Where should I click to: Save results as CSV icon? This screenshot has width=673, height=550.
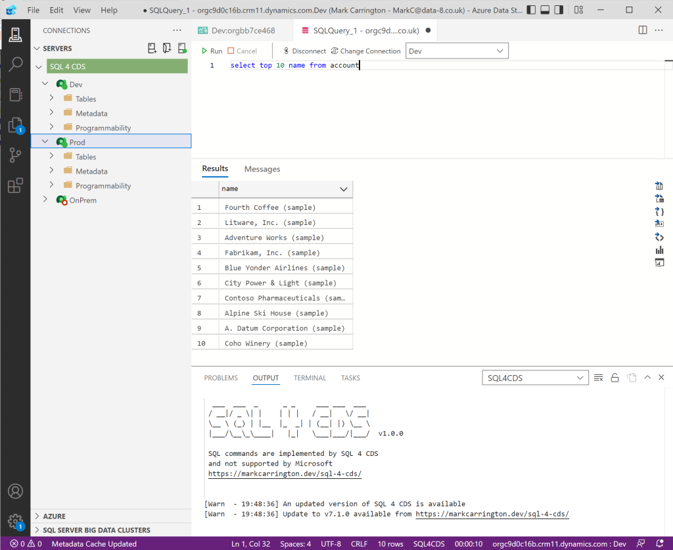click(x=659, y=186)
